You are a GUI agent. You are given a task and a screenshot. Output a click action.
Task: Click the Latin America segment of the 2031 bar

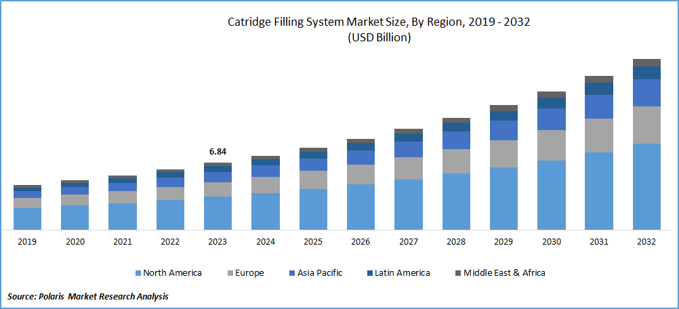pyautogui.click(x=599, y=89)
